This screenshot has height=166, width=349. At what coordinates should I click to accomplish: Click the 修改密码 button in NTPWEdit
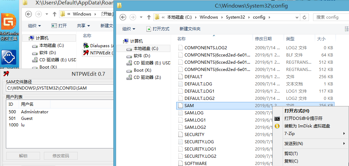tap(61, 156)
